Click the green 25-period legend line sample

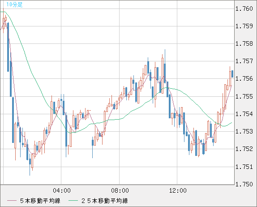coord(73,201)
